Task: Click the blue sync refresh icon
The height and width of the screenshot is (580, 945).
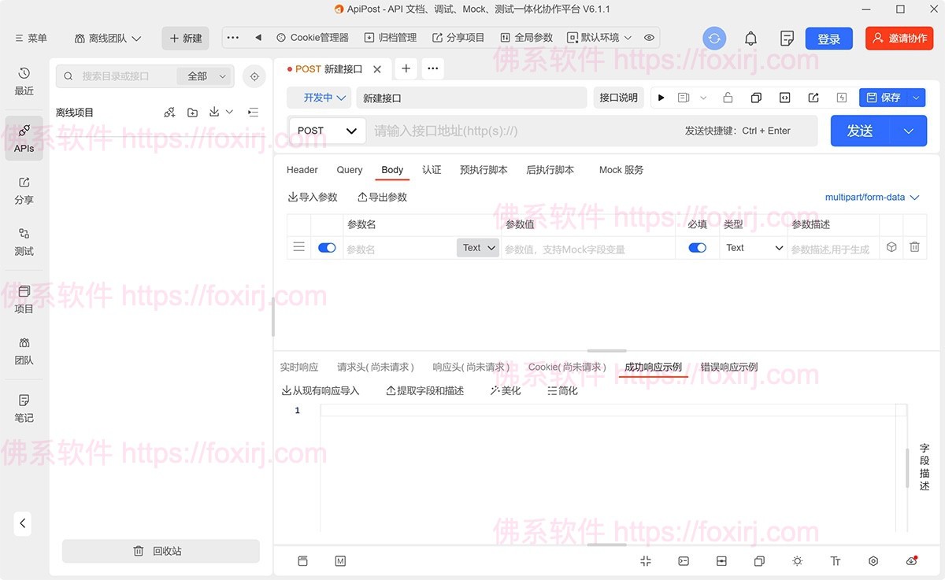Action: coord(714,39)
